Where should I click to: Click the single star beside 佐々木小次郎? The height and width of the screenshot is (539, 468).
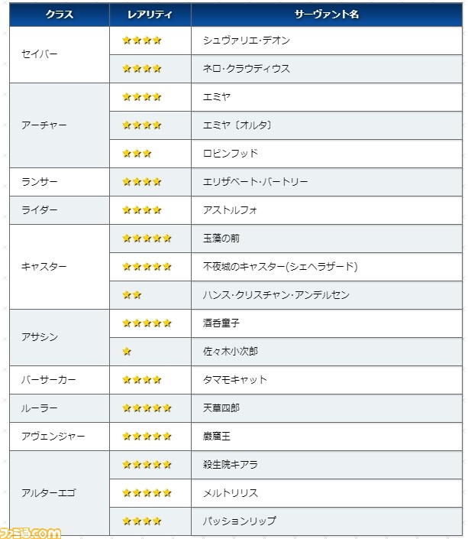pyautogui.click(x=127, y=352)
